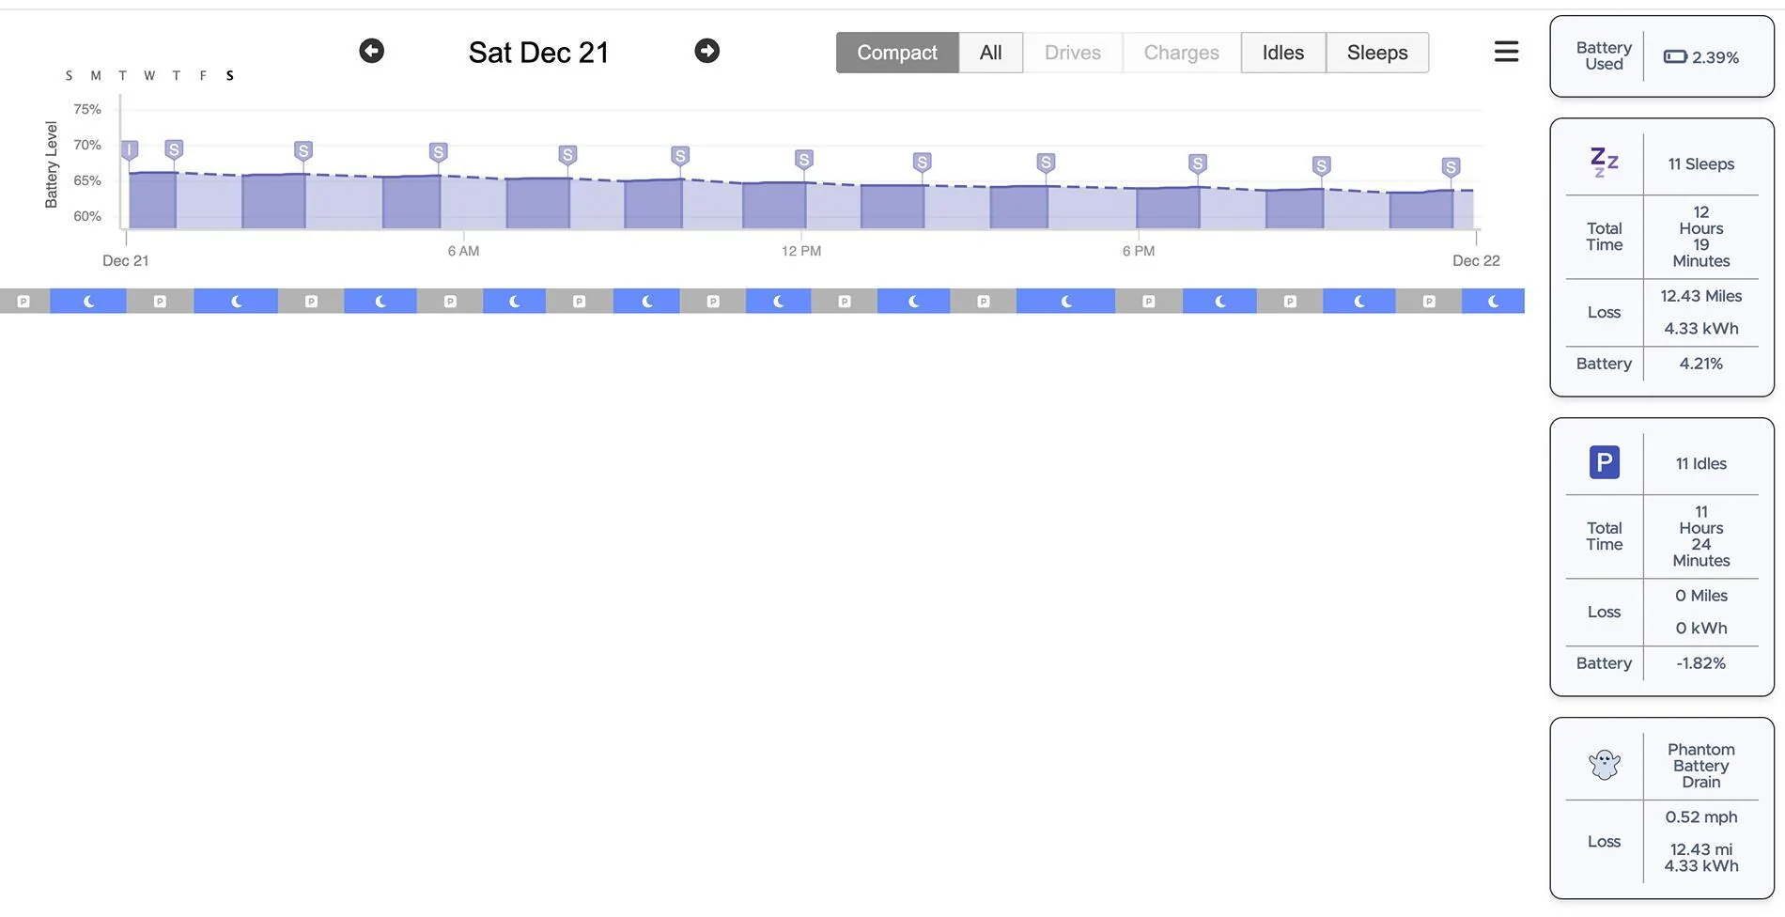Click the Phantom Battery Drain ghost icon

tap(1604, 764)
